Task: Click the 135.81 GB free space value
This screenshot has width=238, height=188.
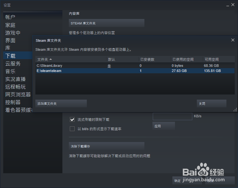Action: pos(212,71)
